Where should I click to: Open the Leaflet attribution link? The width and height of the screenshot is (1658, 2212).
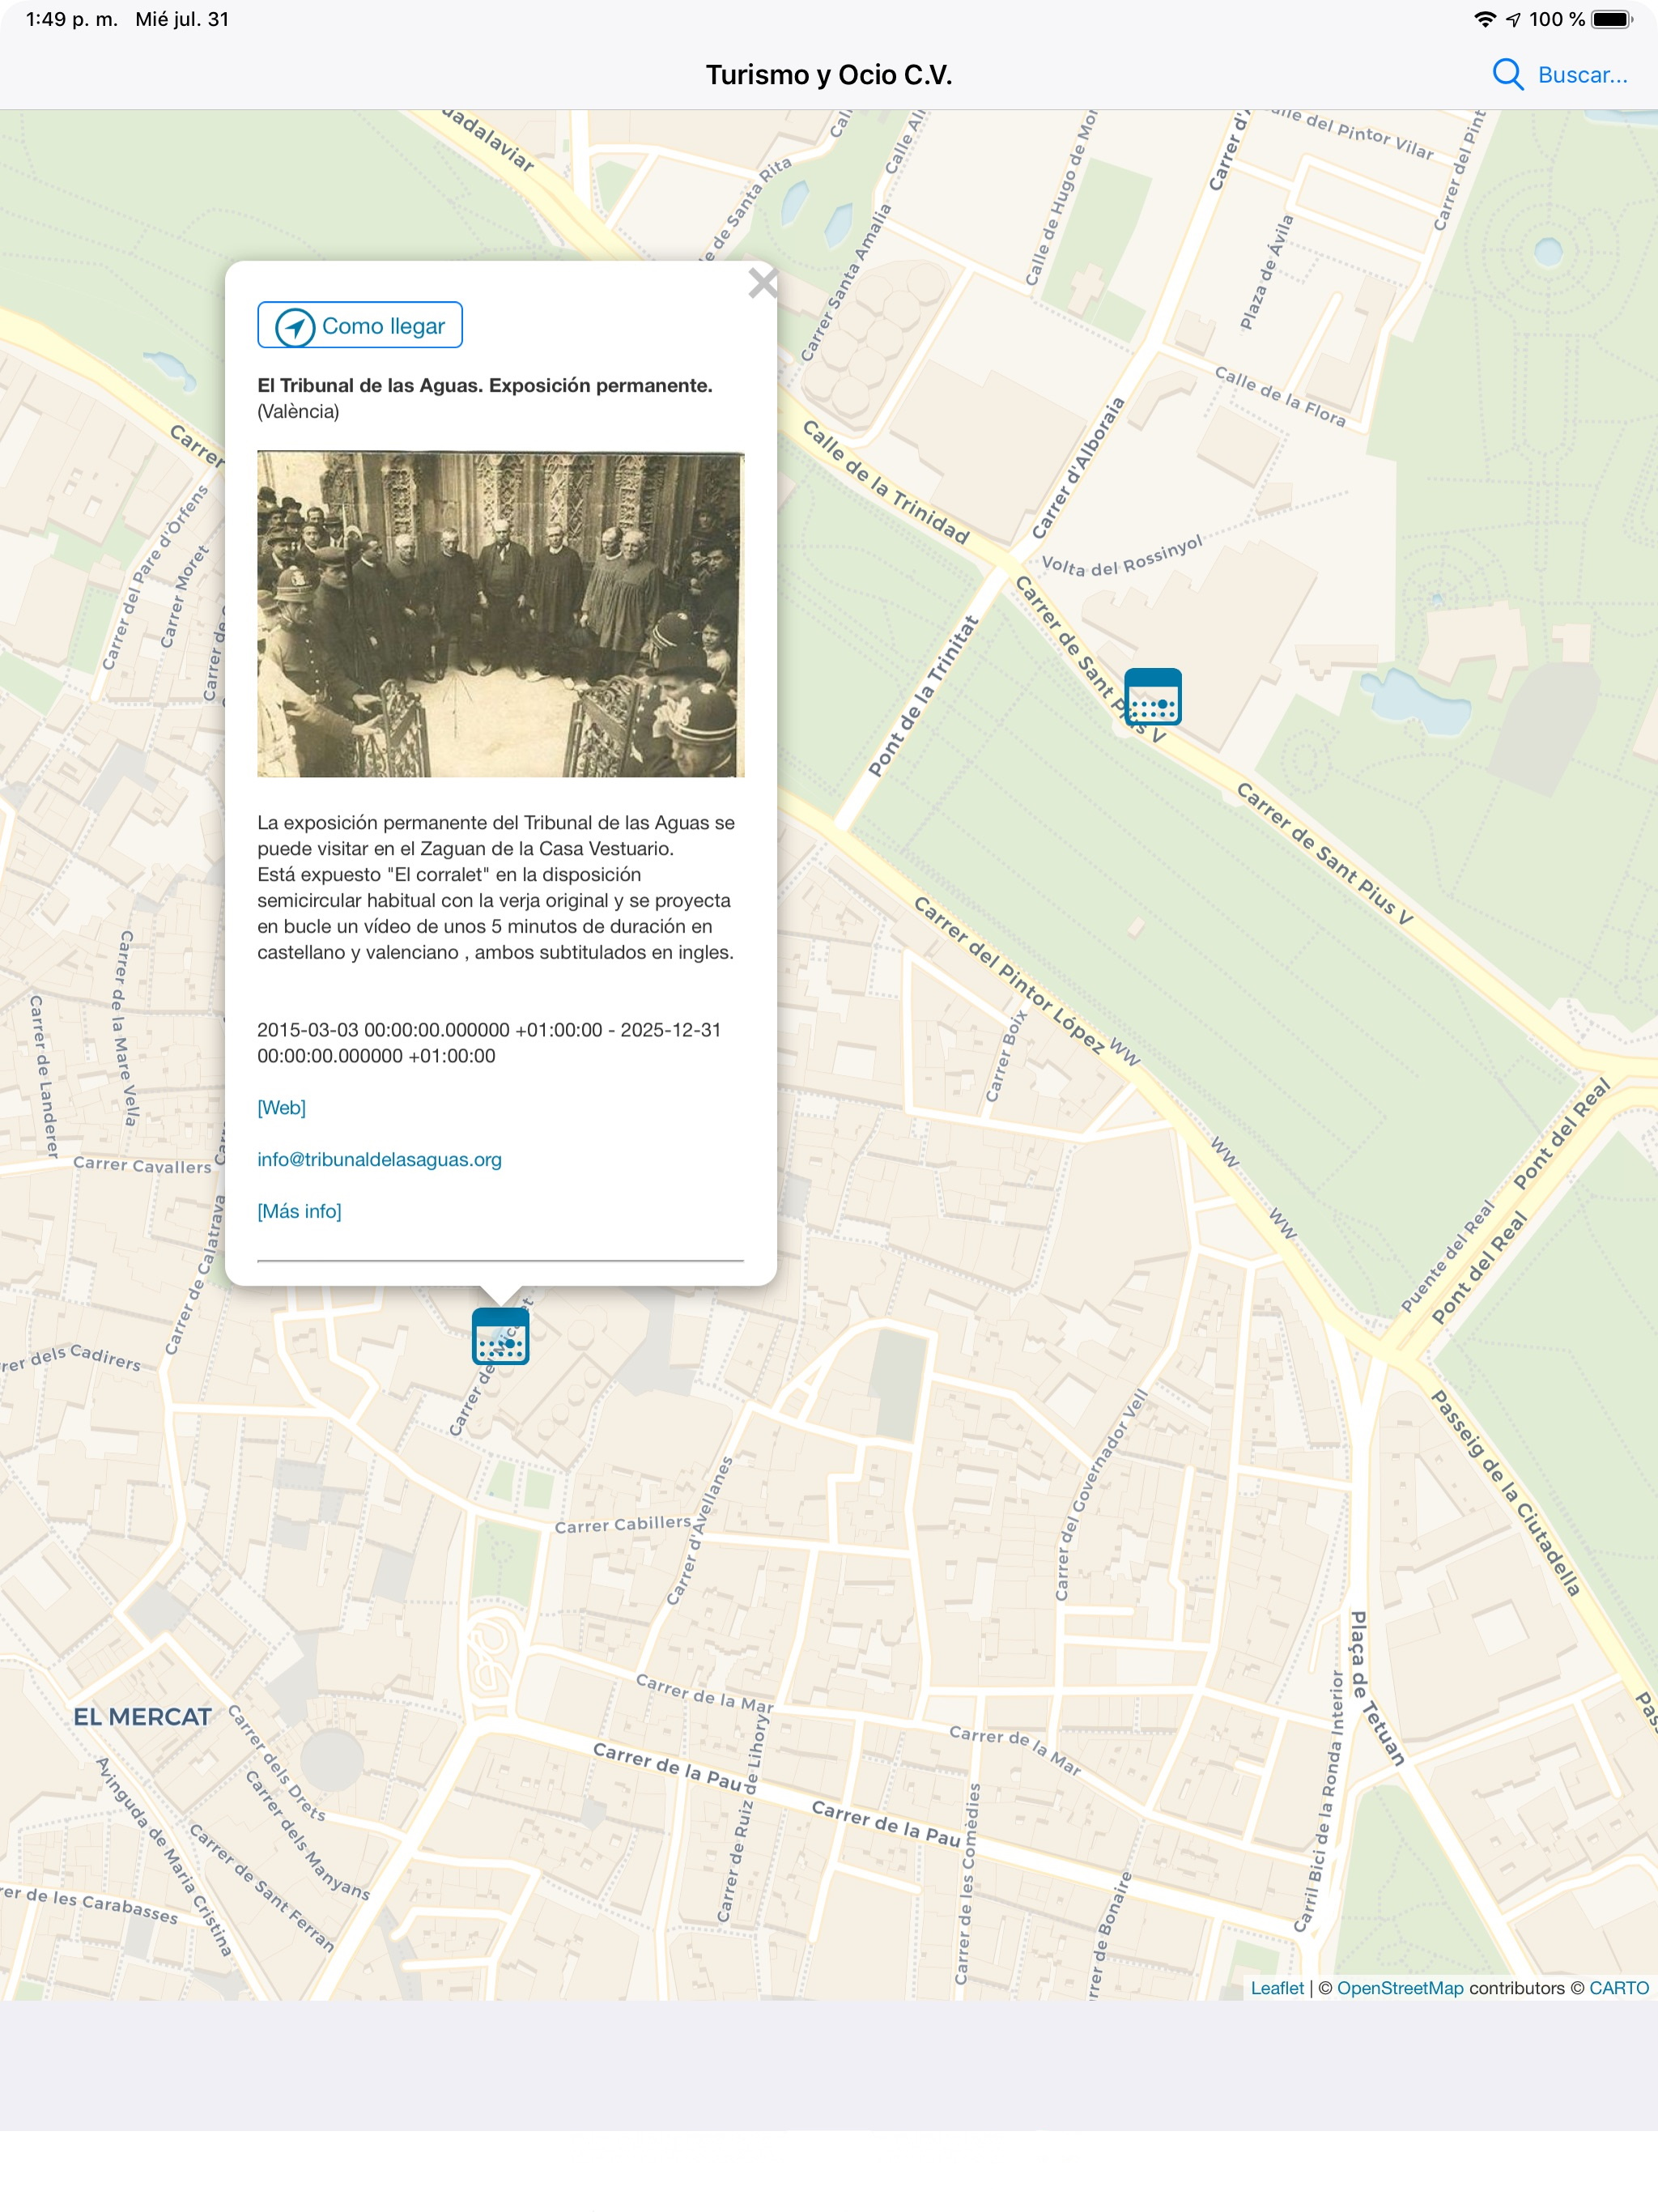tap(1277, 1987)
